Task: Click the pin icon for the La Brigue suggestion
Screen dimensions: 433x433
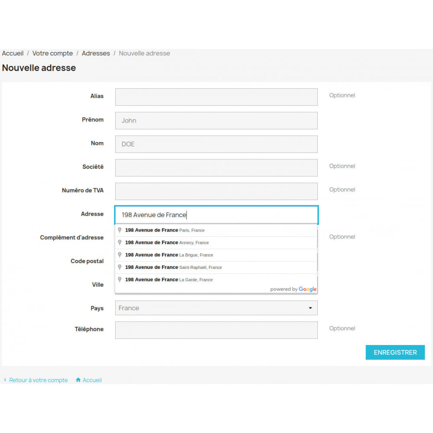Action: pyautogui.click(x=120, y=255)
